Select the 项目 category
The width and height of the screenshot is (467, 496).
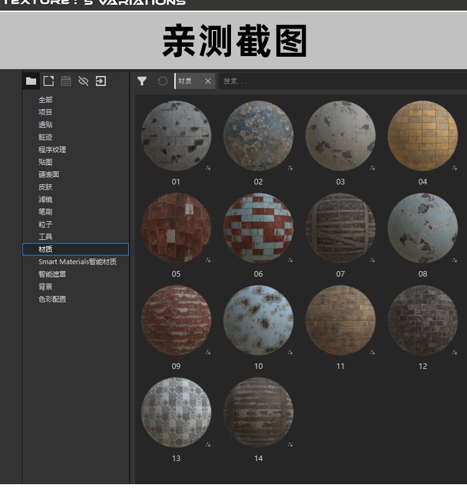click(45, 112)
